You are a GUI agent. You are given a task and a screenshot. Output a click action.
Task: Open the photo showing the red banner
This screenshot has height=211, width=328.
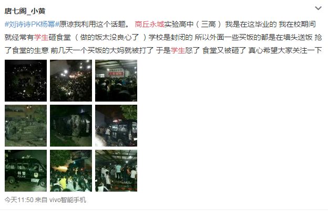pyautogui.click(x=116, y=81)
